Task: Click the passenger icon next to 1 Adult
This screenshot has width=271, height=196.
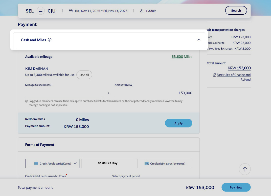Action: click(142, 11)
